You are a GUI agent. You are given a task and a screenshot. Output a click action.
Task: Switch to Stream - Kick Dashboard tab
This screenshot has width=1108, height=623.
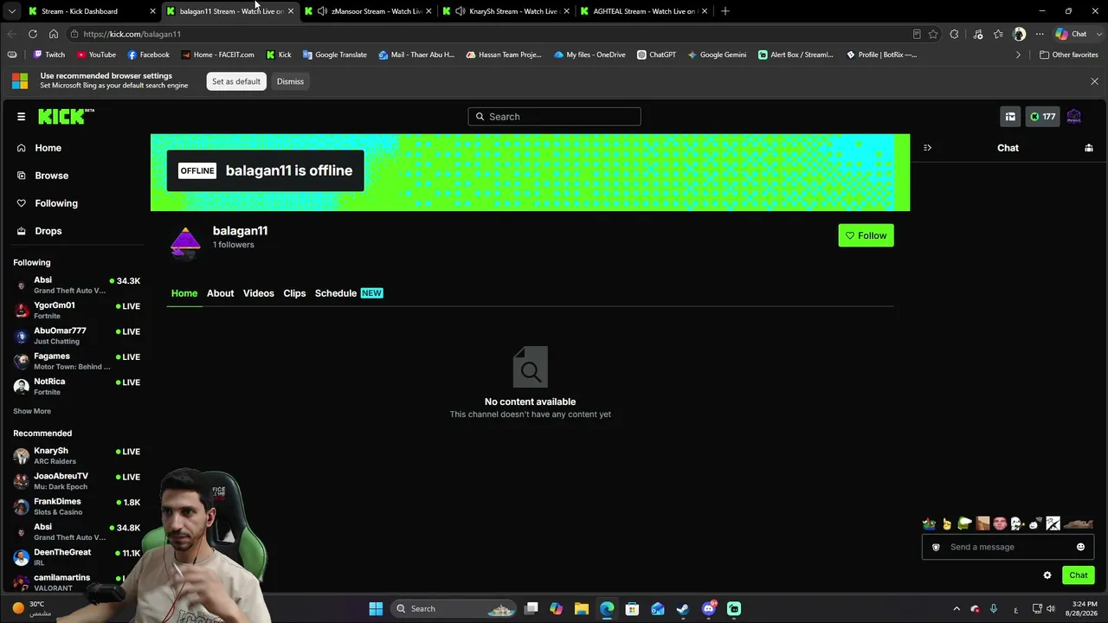[x=91, y=11]
